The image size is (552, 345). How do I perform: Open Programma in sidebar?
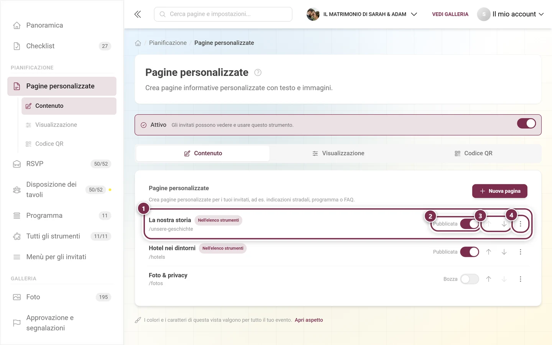pos(62,215)
